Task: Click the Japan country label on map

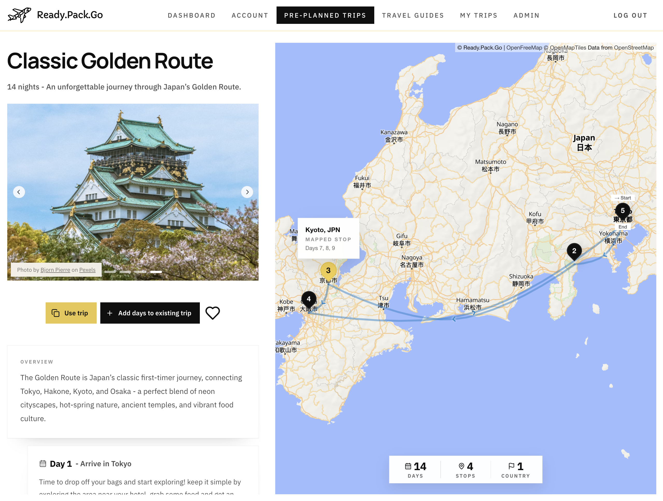Action: coord(584,143)
